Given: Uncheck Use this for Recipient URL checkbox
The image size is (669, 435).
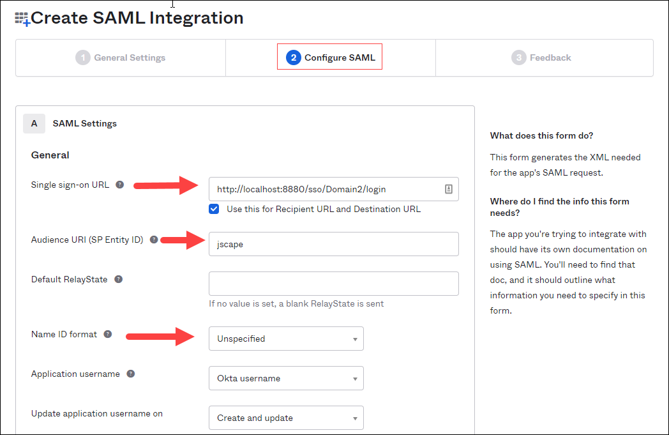Looking at the screenshot, I should click(214, 209).
